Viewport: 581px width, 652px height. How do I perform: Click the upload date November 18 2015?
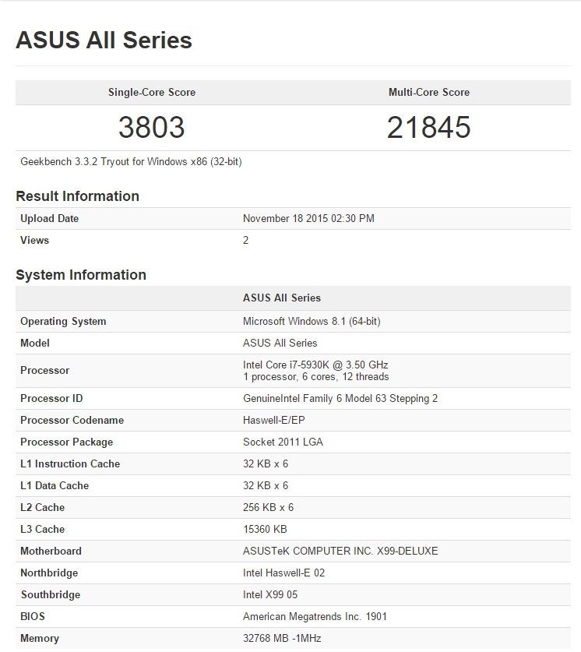[308, 219]
